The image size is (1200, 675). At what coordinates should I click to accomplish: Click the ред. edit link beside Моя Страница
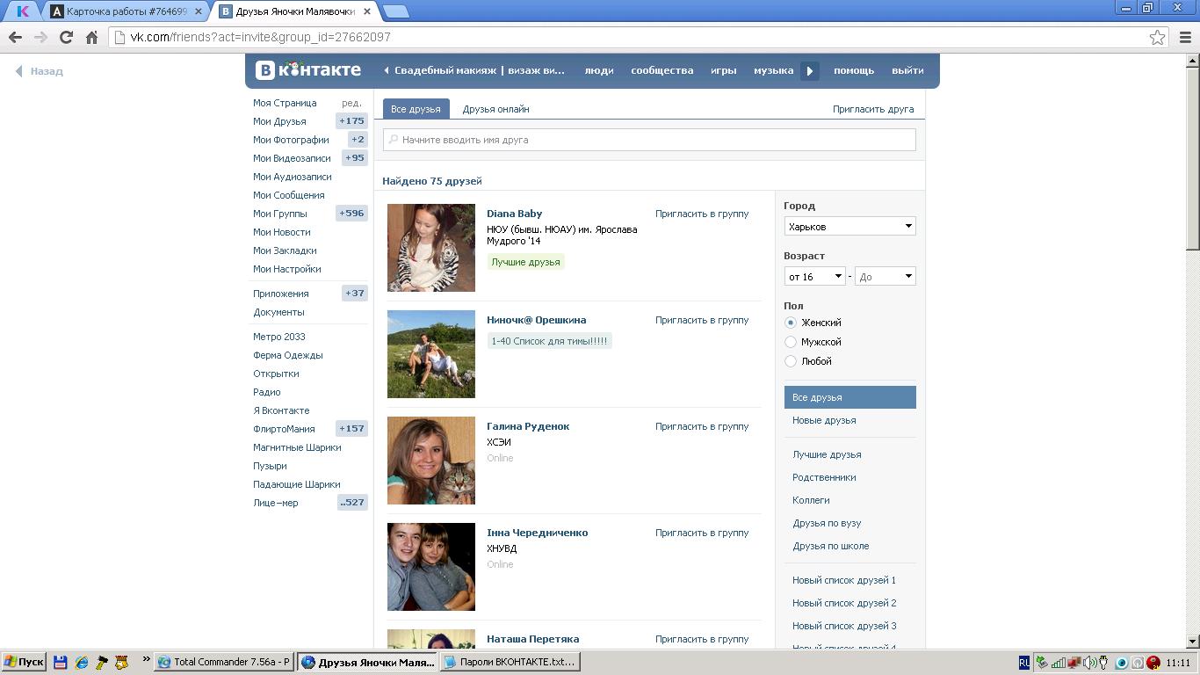351,103
